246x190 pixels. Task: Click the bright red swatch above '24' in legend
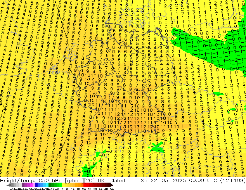point(85,185)
